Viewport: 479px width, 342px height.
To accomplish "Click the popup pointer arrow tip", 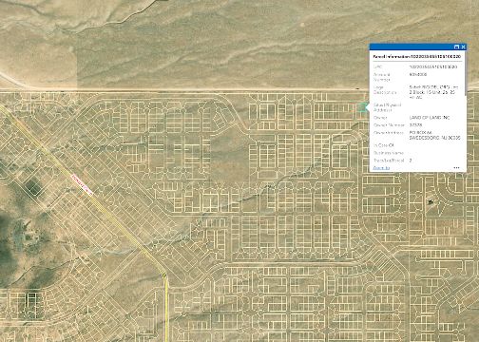I will (366, 107).
